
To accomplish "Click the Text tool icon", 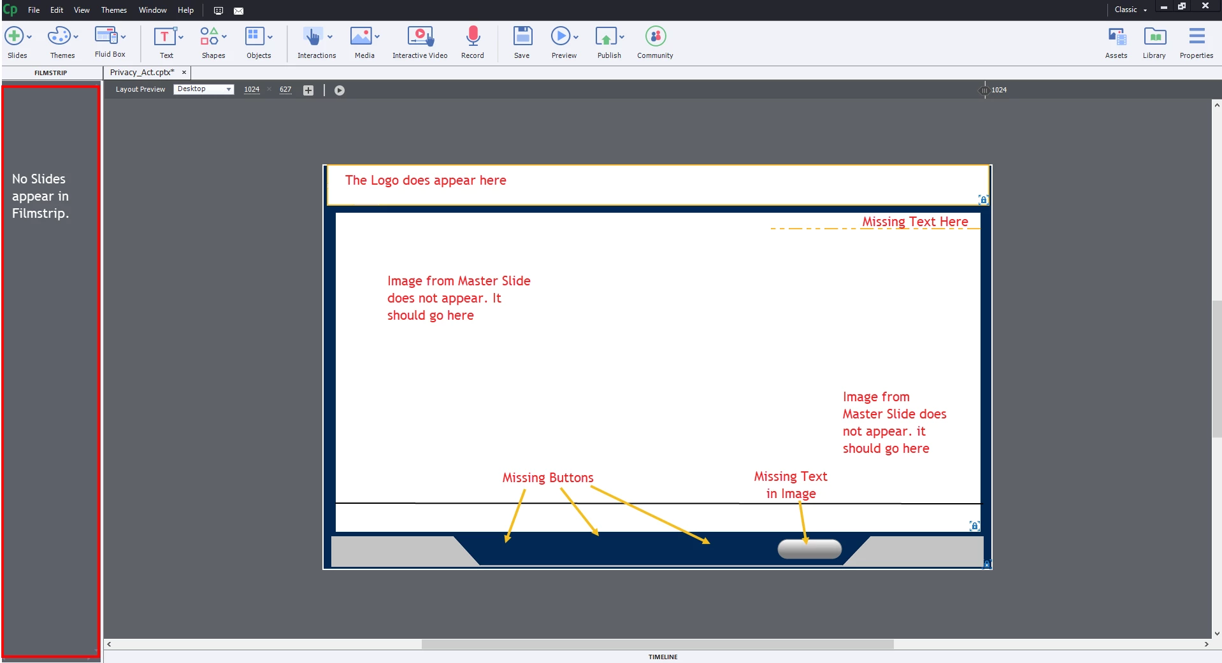I will pyautogui.click(x=164, y=36).
